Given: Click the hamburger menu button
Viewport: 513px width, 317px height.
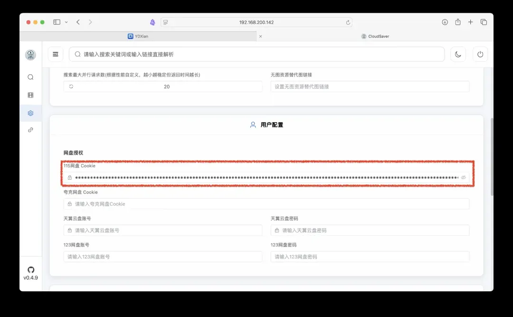Looking at the screenshot, I should (x=56, y=54).
